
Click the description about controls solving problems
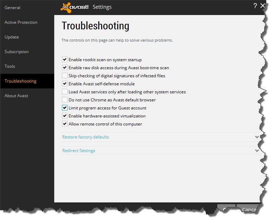tap(117, 40)
